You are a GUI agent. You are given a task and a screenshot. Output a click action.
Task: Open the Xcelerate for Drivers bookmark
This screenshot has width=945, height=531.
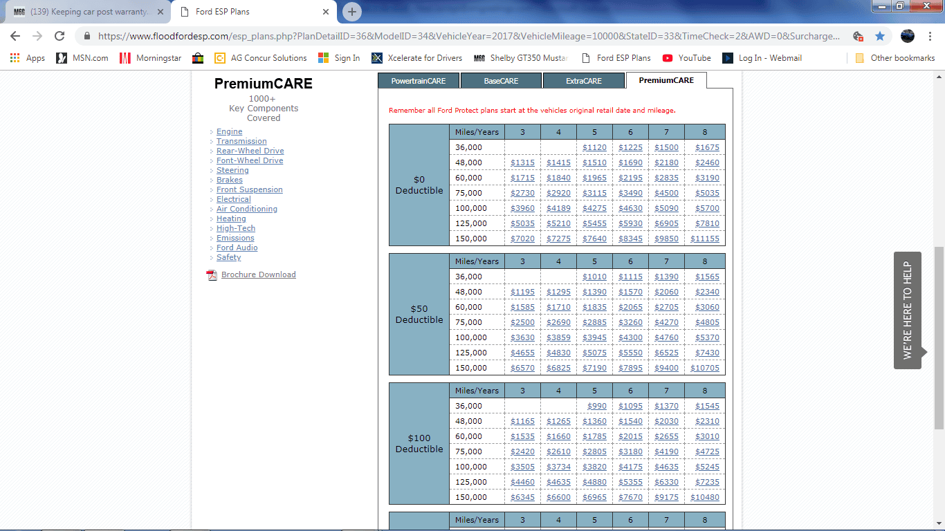coord(417,58)
